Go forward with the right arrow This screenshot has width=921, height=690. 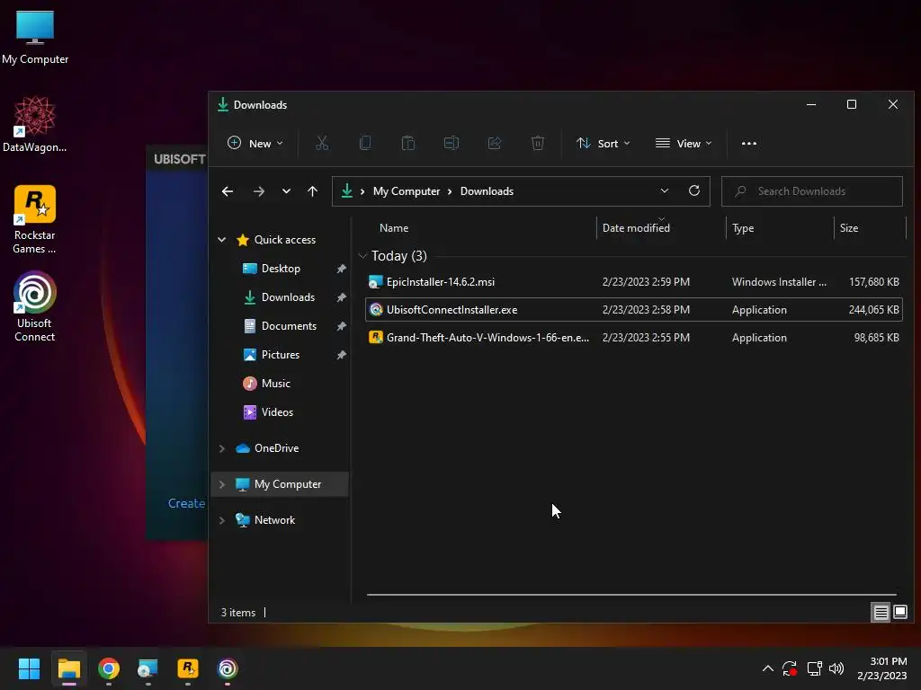pyautogui.click(x=258, y=191)
